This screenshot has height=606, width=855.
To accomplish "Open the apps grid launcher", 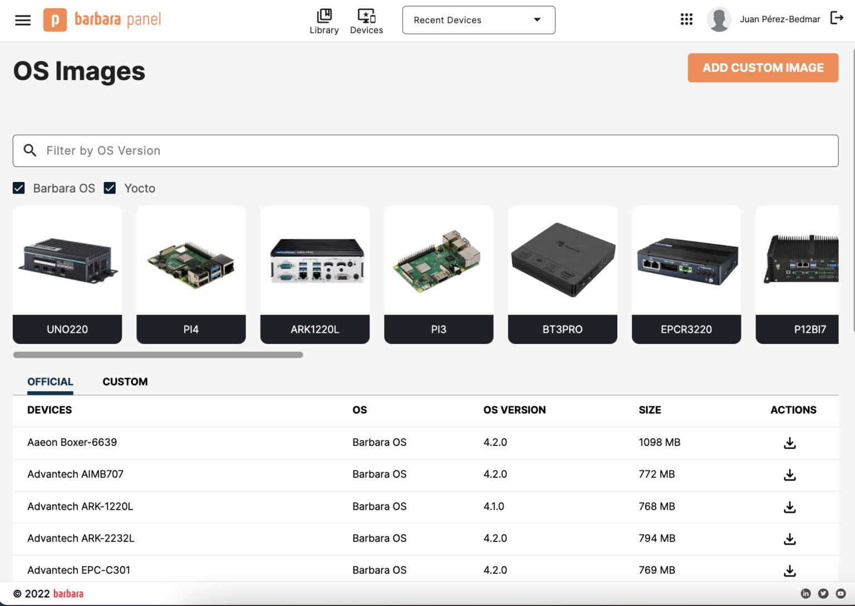I will tap(686, 19).
